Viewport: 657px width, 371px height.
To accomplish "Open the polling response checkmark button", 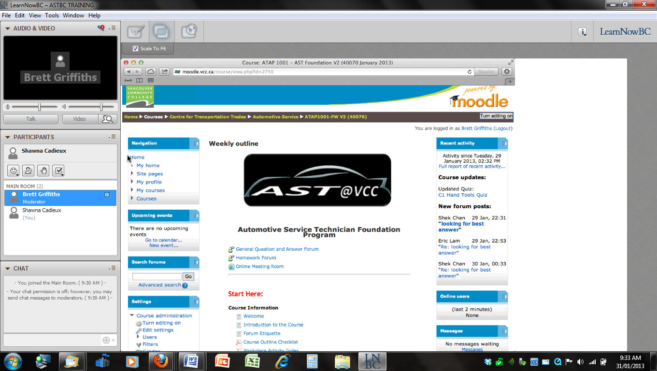I will [x=58, y=170].
